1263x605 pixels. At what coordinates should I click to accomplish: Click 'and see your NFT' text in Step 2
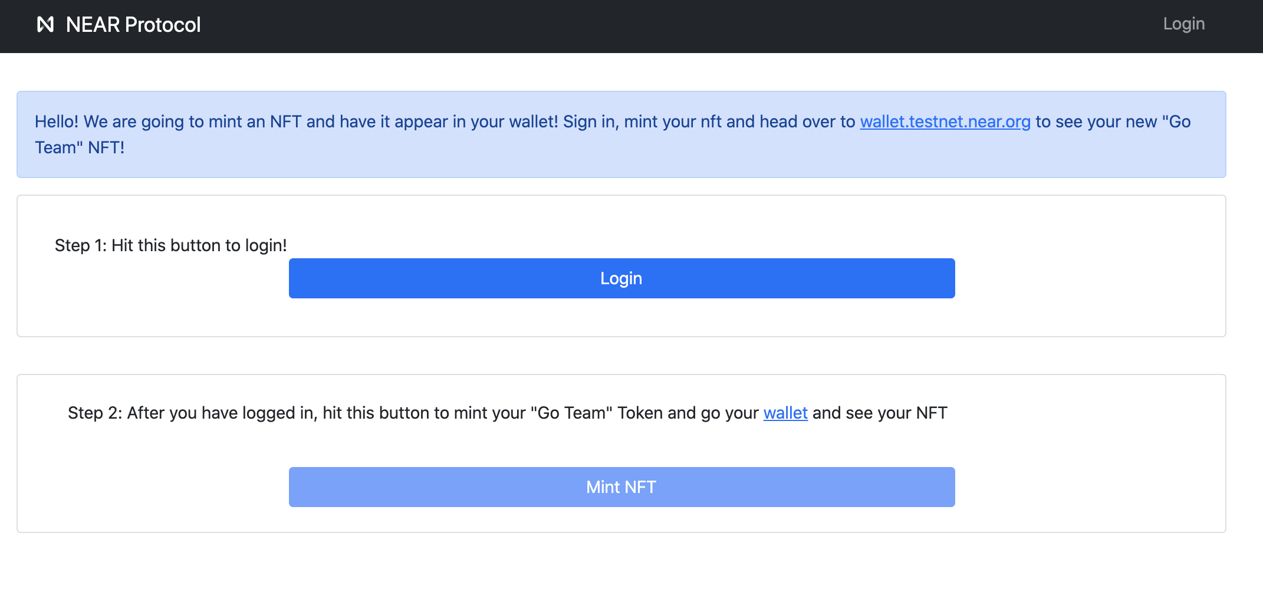pyautogui.click(x=879, y=413)
